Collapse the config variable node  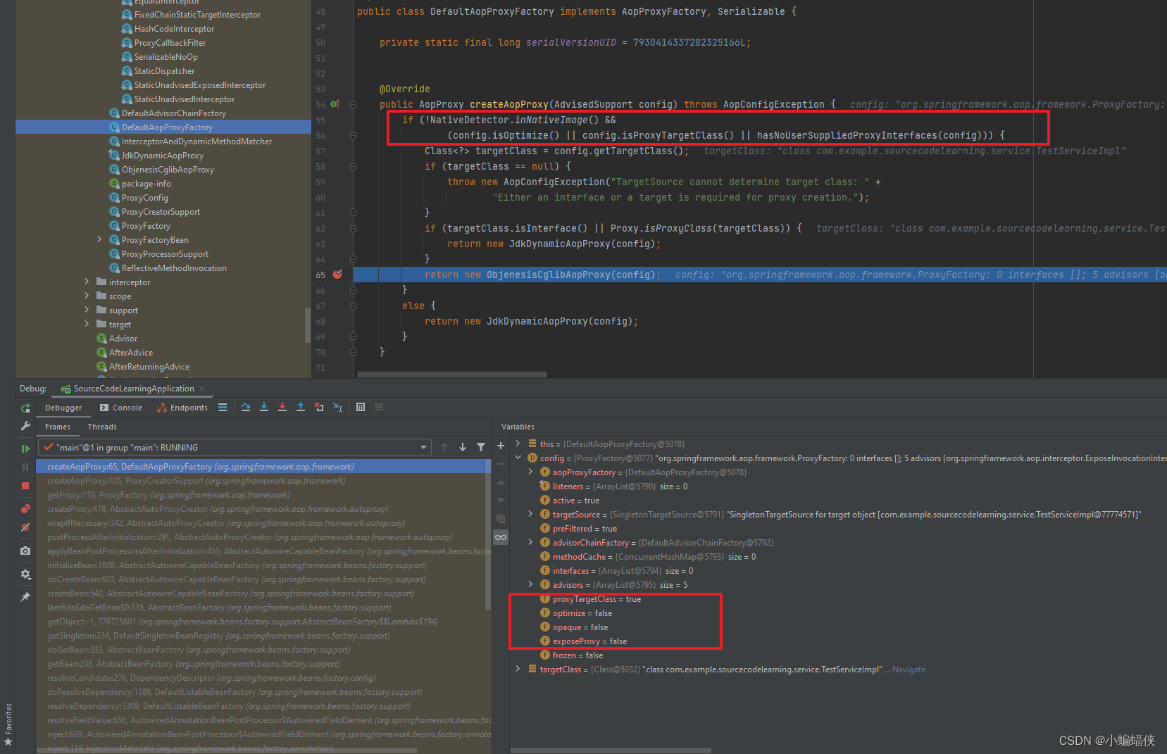(518, 458)
